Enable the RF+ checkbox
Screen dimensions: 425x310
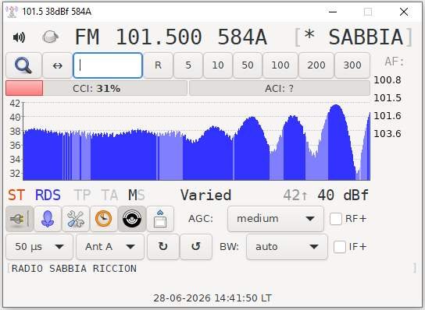(x=336, y=219)
